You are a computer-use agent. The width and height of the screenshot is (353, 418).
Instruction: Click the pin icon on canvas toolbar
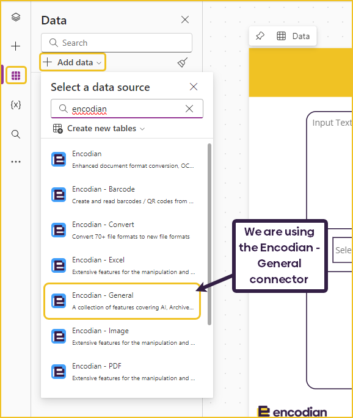pyautogui.click(x=260, y=36)
